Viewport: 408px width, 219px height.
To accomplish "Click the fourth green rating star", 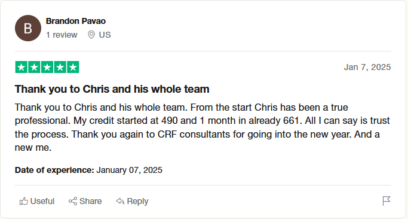I will pyautogui.click(x=60, y=67).
